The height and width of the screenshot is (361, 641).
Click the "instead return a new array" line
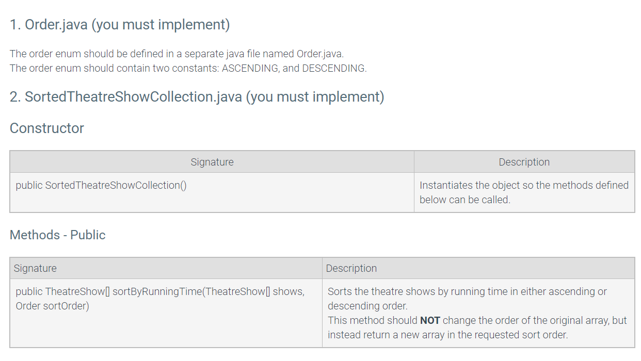pyautogui.click(x=447, y=335)
